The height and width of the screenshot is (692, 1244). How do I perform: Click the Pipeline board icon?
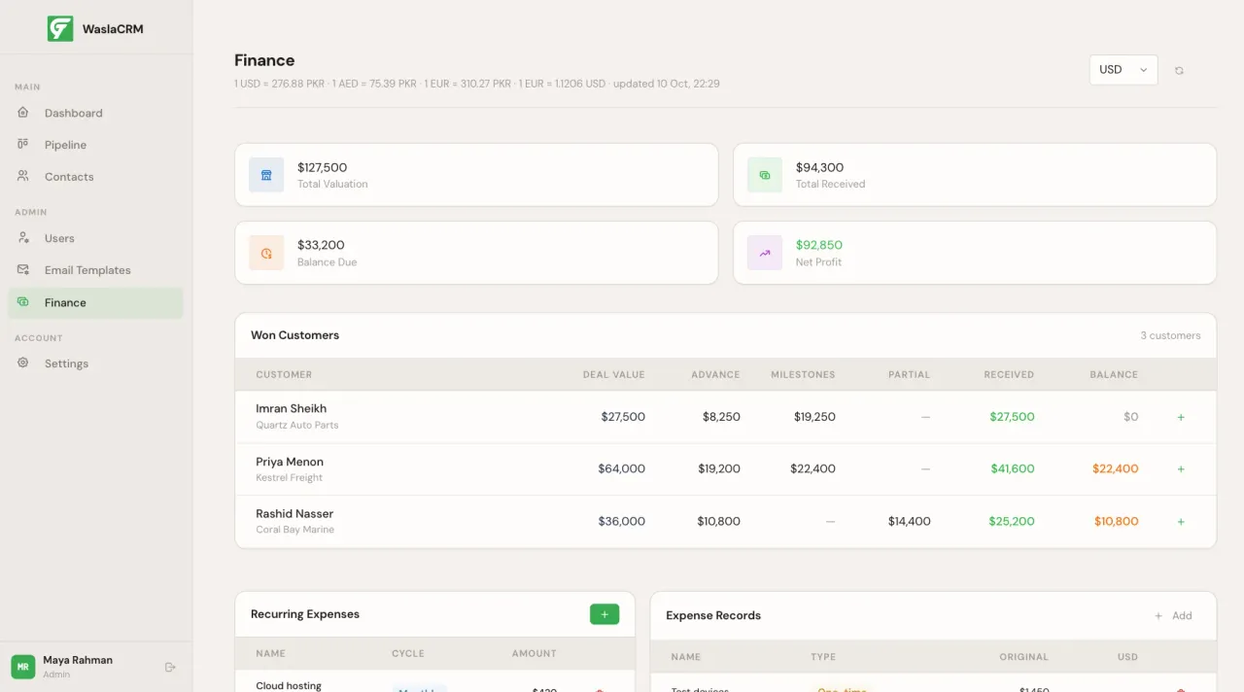pos(23,145)
